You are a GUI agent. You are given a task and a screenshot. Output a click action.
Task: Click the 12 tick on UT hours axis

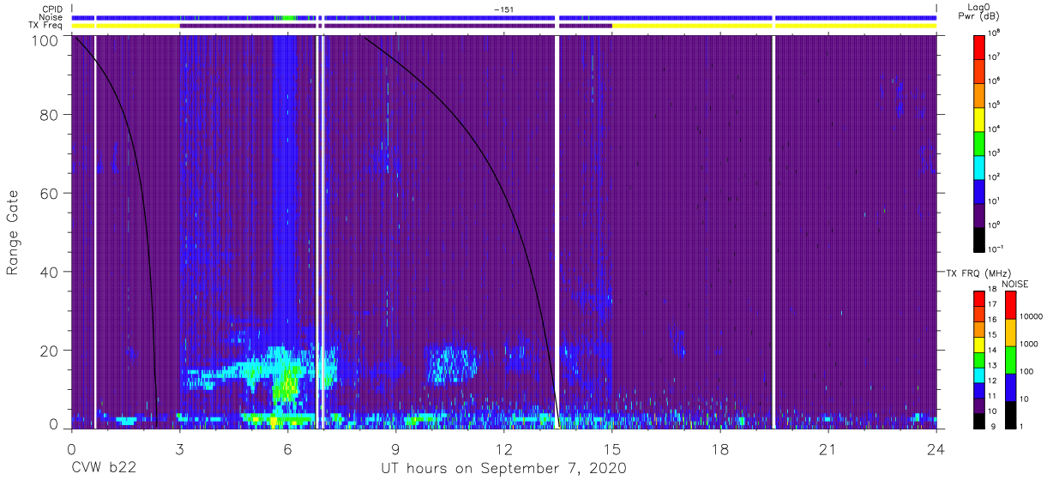tap(503, 448)
